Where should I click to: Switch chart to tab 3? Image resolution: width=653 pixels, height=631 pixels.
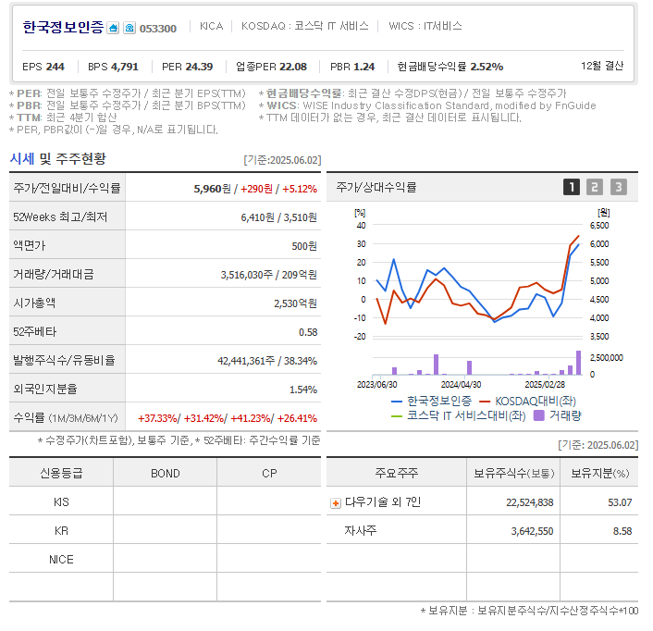pyautogui.click(x=619, y=187)
